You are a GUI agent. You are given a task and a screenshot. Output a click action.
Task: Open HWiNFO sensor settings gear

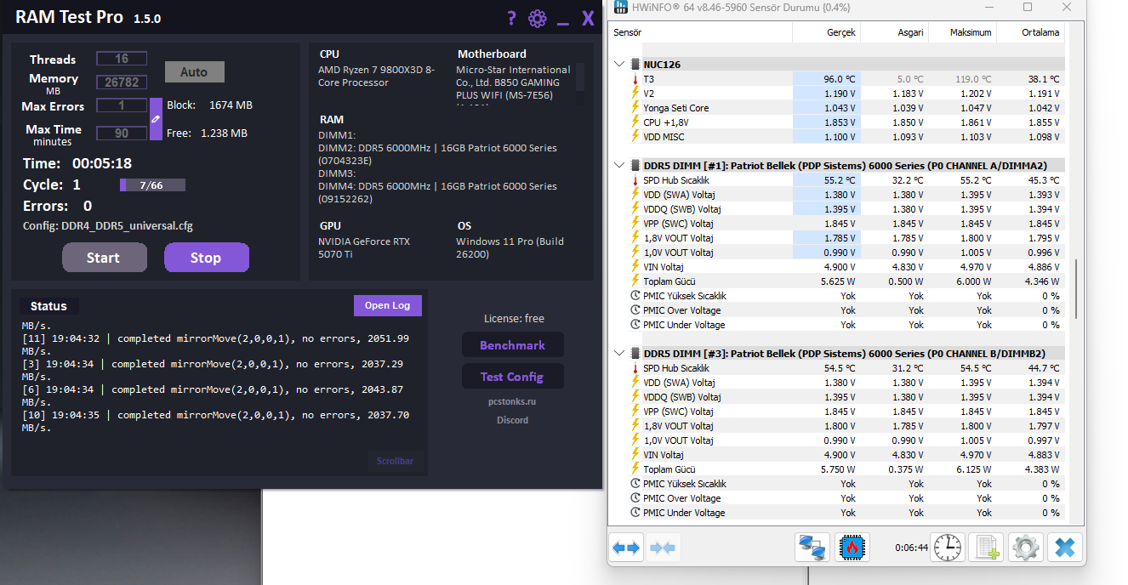pos(1025,548)
